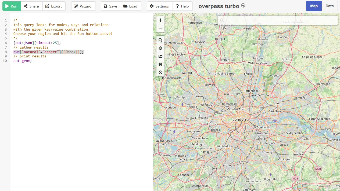
Task: Save the current query
Action: pos(110,6)
